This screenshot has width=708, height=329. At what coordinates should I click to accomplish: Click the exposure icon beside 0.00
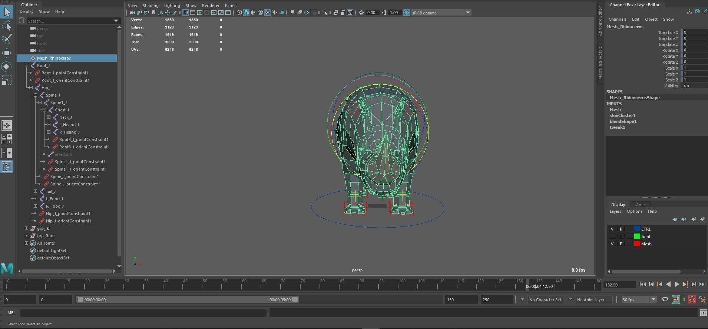361,13
